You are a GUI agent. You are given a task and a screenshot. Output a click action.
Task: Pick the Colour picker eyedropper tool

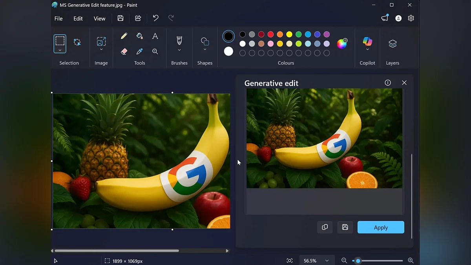coord(139,51)
